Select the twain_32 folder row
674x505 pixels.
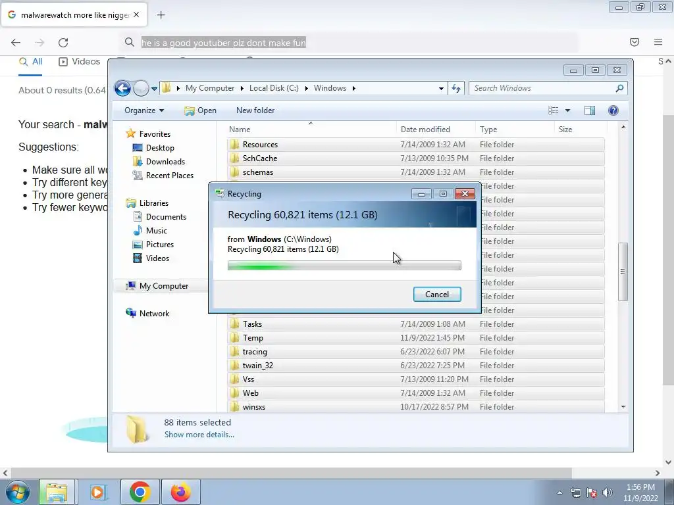pos(416,366)
